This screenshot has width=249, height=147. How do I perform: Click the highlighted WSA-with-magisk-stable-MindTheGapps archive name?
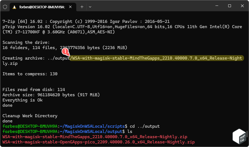pyautogui.click(x=157, y=58)
